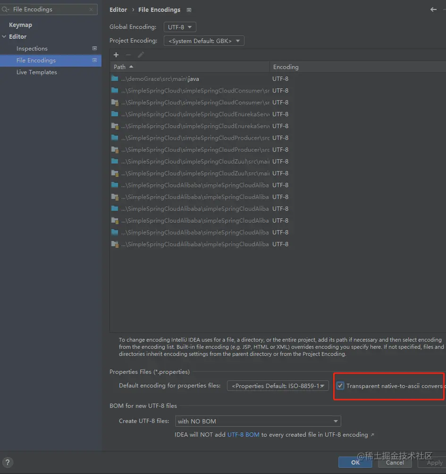Click folder icon of demoGrace java row
This screenshot has width=446, height=474.
coord(115,78)
